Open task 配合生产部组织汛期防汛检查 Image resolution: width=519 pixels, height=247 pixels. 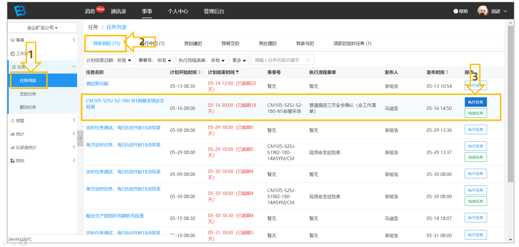(115, 216)
